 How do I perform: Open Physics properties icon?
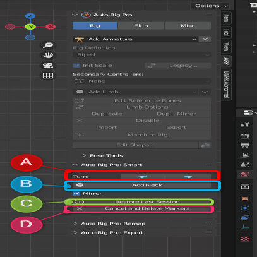click(245, 208)
